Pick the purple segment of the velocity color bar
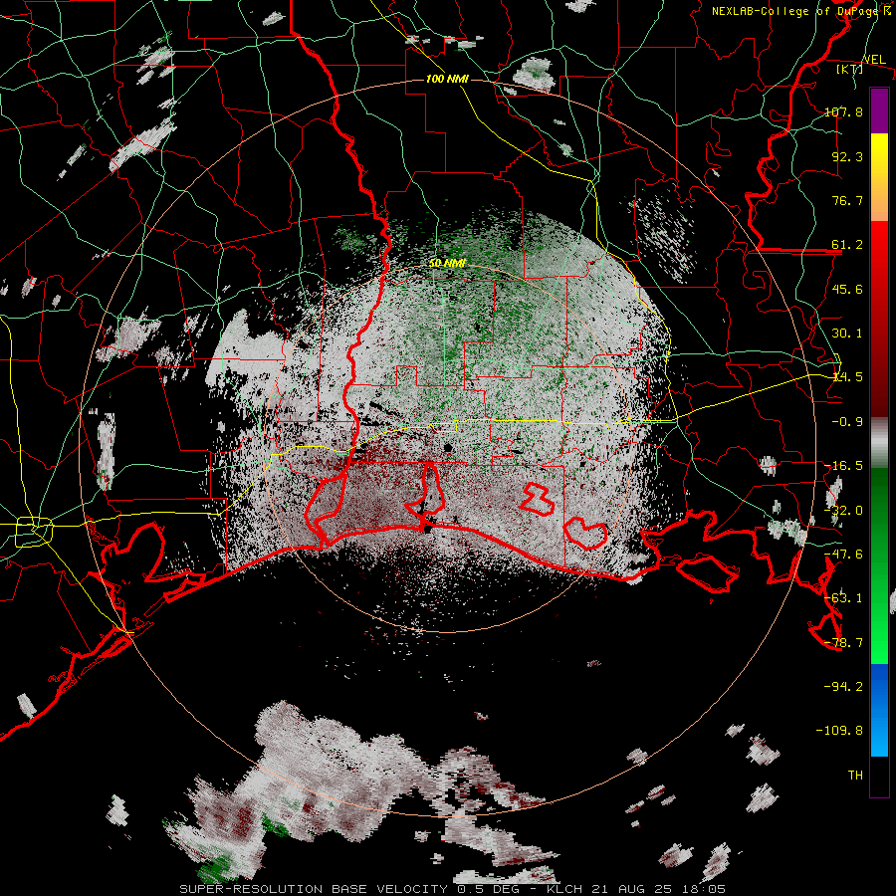The height and width of the screenshot is (896, 896). click(879, 111)
